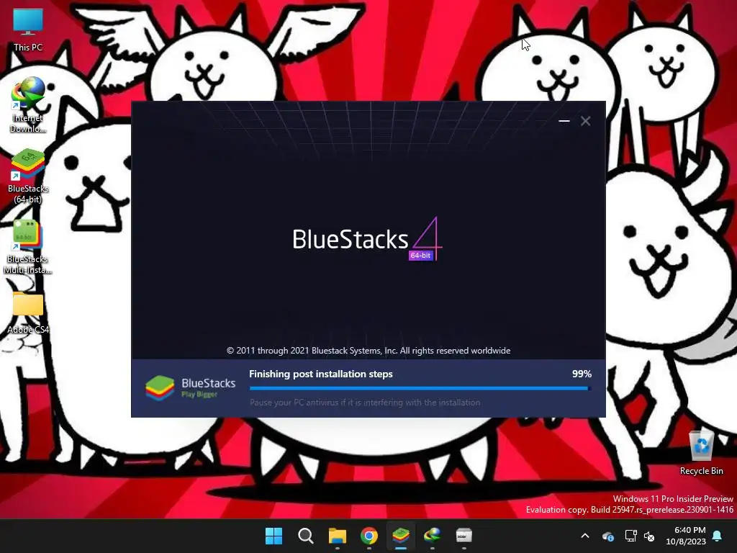Click the installation progress bar
737x553 pixels.
(x=420, y=388)
